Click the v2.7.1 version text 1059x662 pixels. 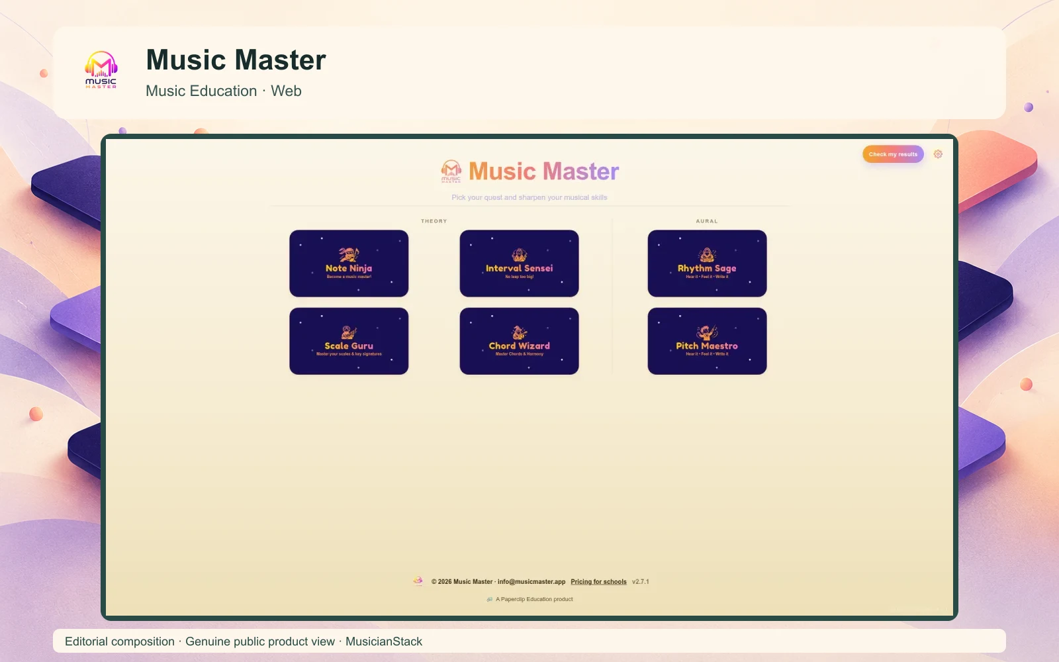point(641,582)
